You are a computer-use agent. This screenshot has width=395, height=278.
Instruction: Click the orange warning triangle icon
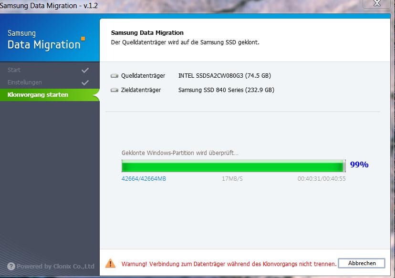pyautogui.click(x=110, y=263)
